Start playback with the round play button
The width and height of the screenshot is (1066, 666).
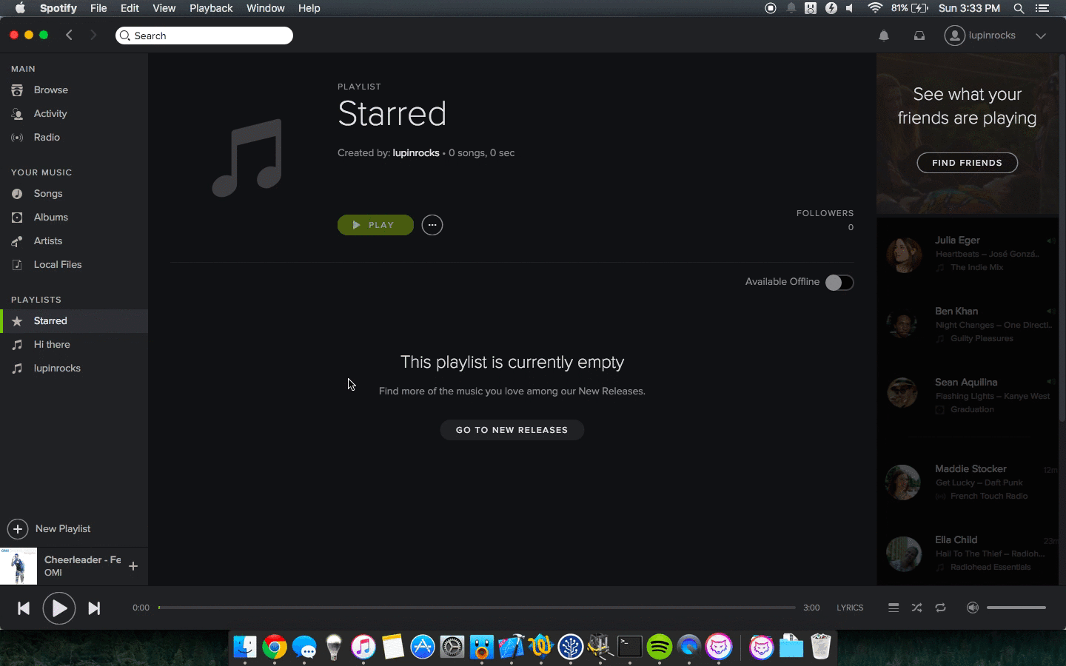tap(59, 608)
